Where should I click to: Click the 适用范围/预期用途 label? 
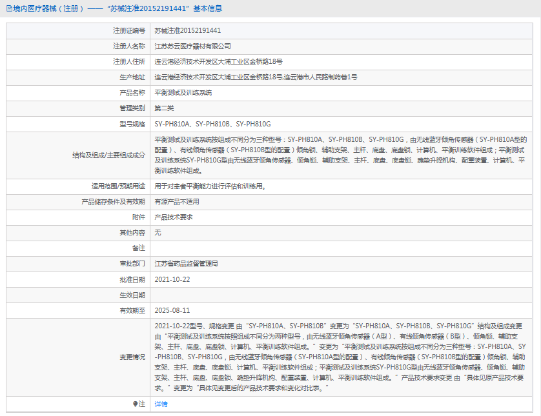tap(118, 186)
